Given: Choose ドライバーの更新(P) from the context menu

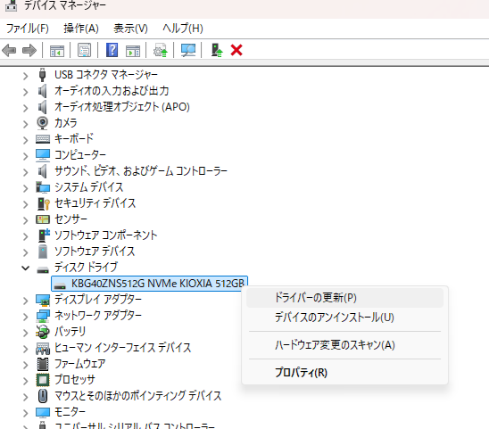Looking at the screenshot, I should [x=345, y=298].
